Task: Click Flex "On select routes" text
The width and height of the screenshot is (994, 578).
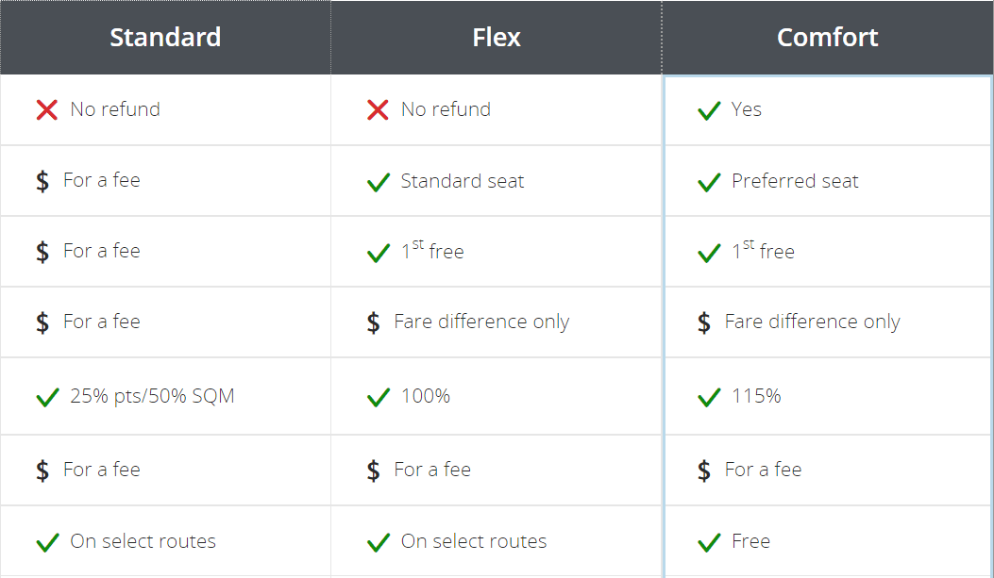Action: click(474, 541)
